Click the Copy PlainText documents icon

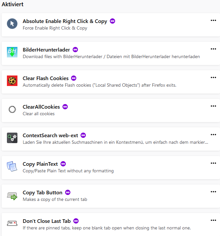click(12, 166)
